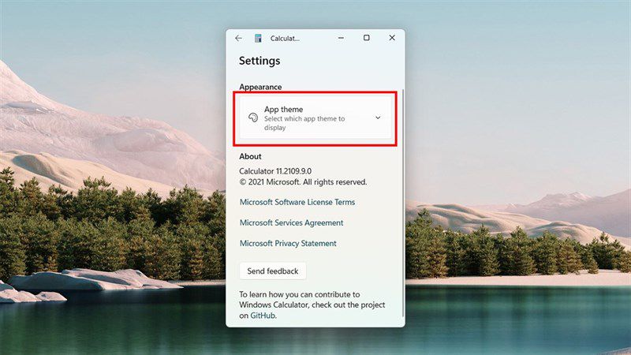Viewport: 631px width, 355px height.
Task: Maximize the Calculator window
Action: click(366, 38)
